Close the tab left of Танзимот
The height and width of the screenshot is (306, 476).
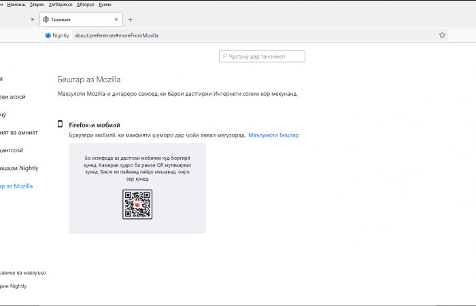click(33, 20)
